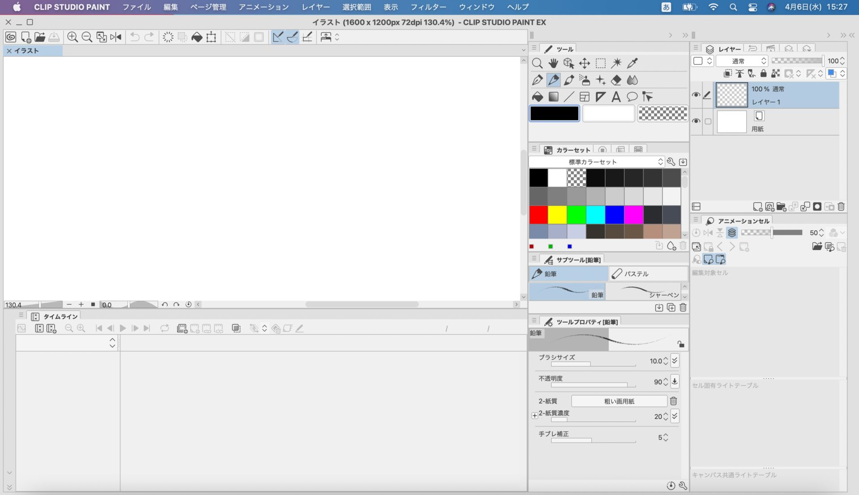Select the Text tool icon
This screenshot has height=495, width=859.
616,97
